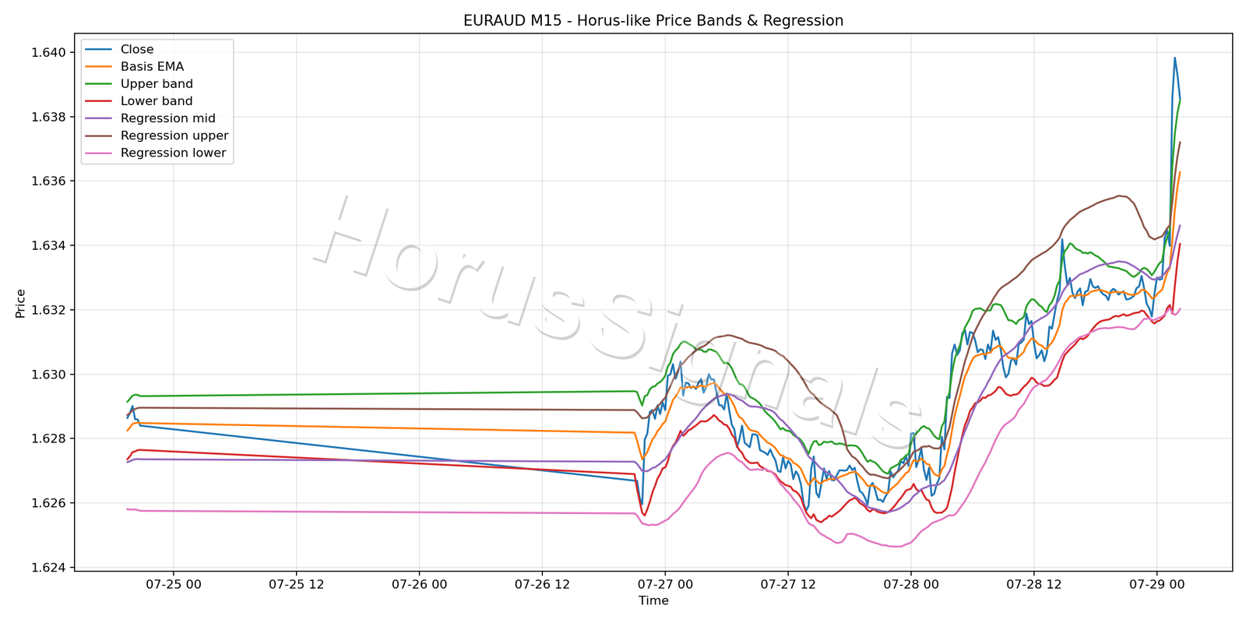Click the '07-26 12' x-axis tick label
The height and width of the screenshot is (623, 1246).
point(542,584)
